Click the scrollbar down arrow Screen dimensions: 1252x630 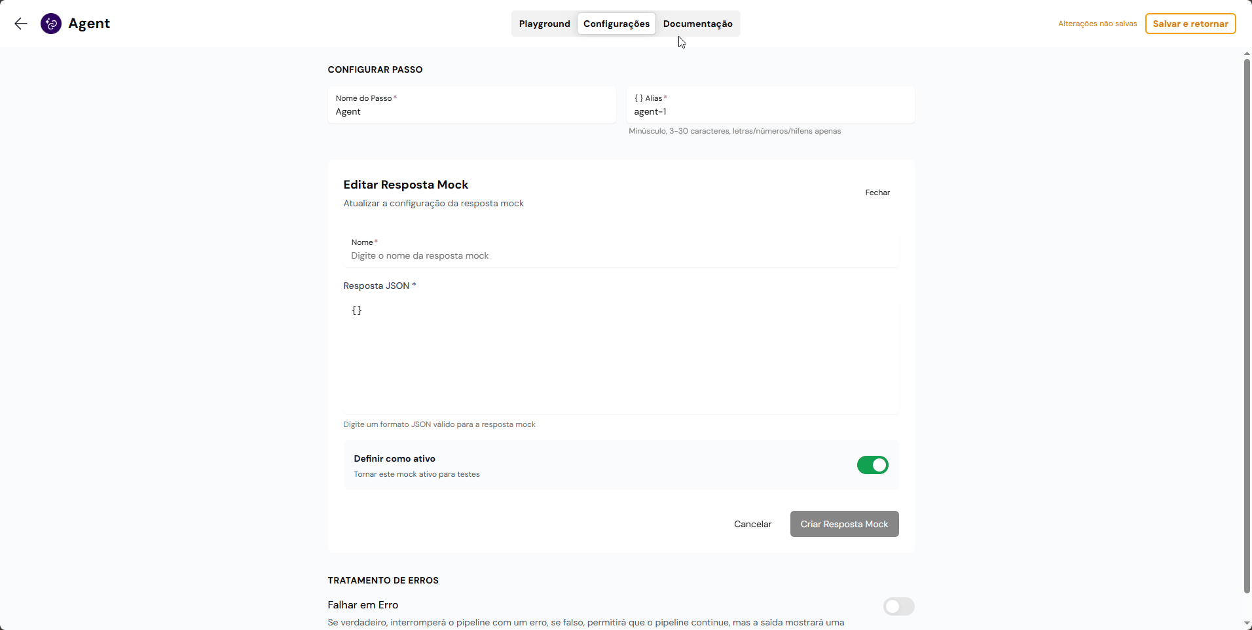[1247, 623]
